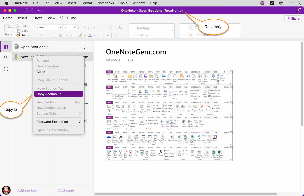Click the OneNoteGem.com page title field
Viewport: 304px width, 196px height.
coord(136,52)
